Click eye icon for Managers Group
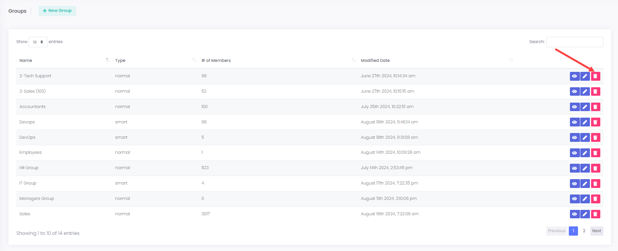Image resolution: width=618 pixels, height=251 pixels. (575, 199)
